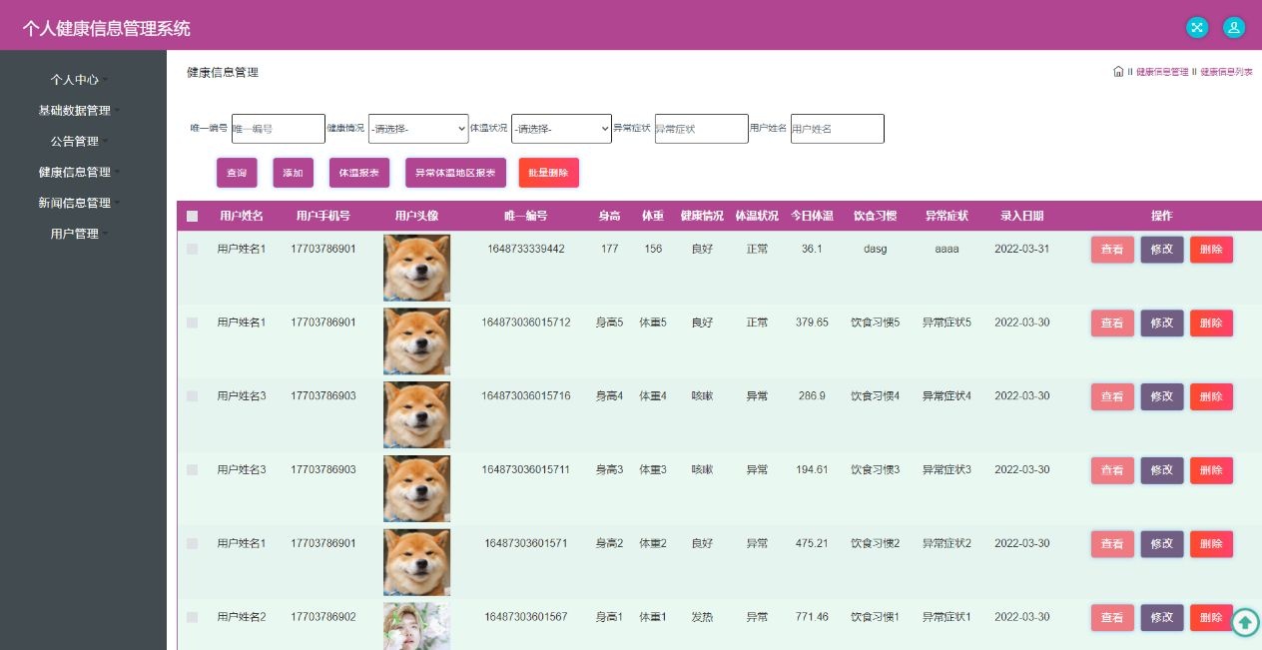This screenshot has width=1262, height=650.
Task: Click 删除 for record 1648733339442
Action: click(x=1211, y=250)
